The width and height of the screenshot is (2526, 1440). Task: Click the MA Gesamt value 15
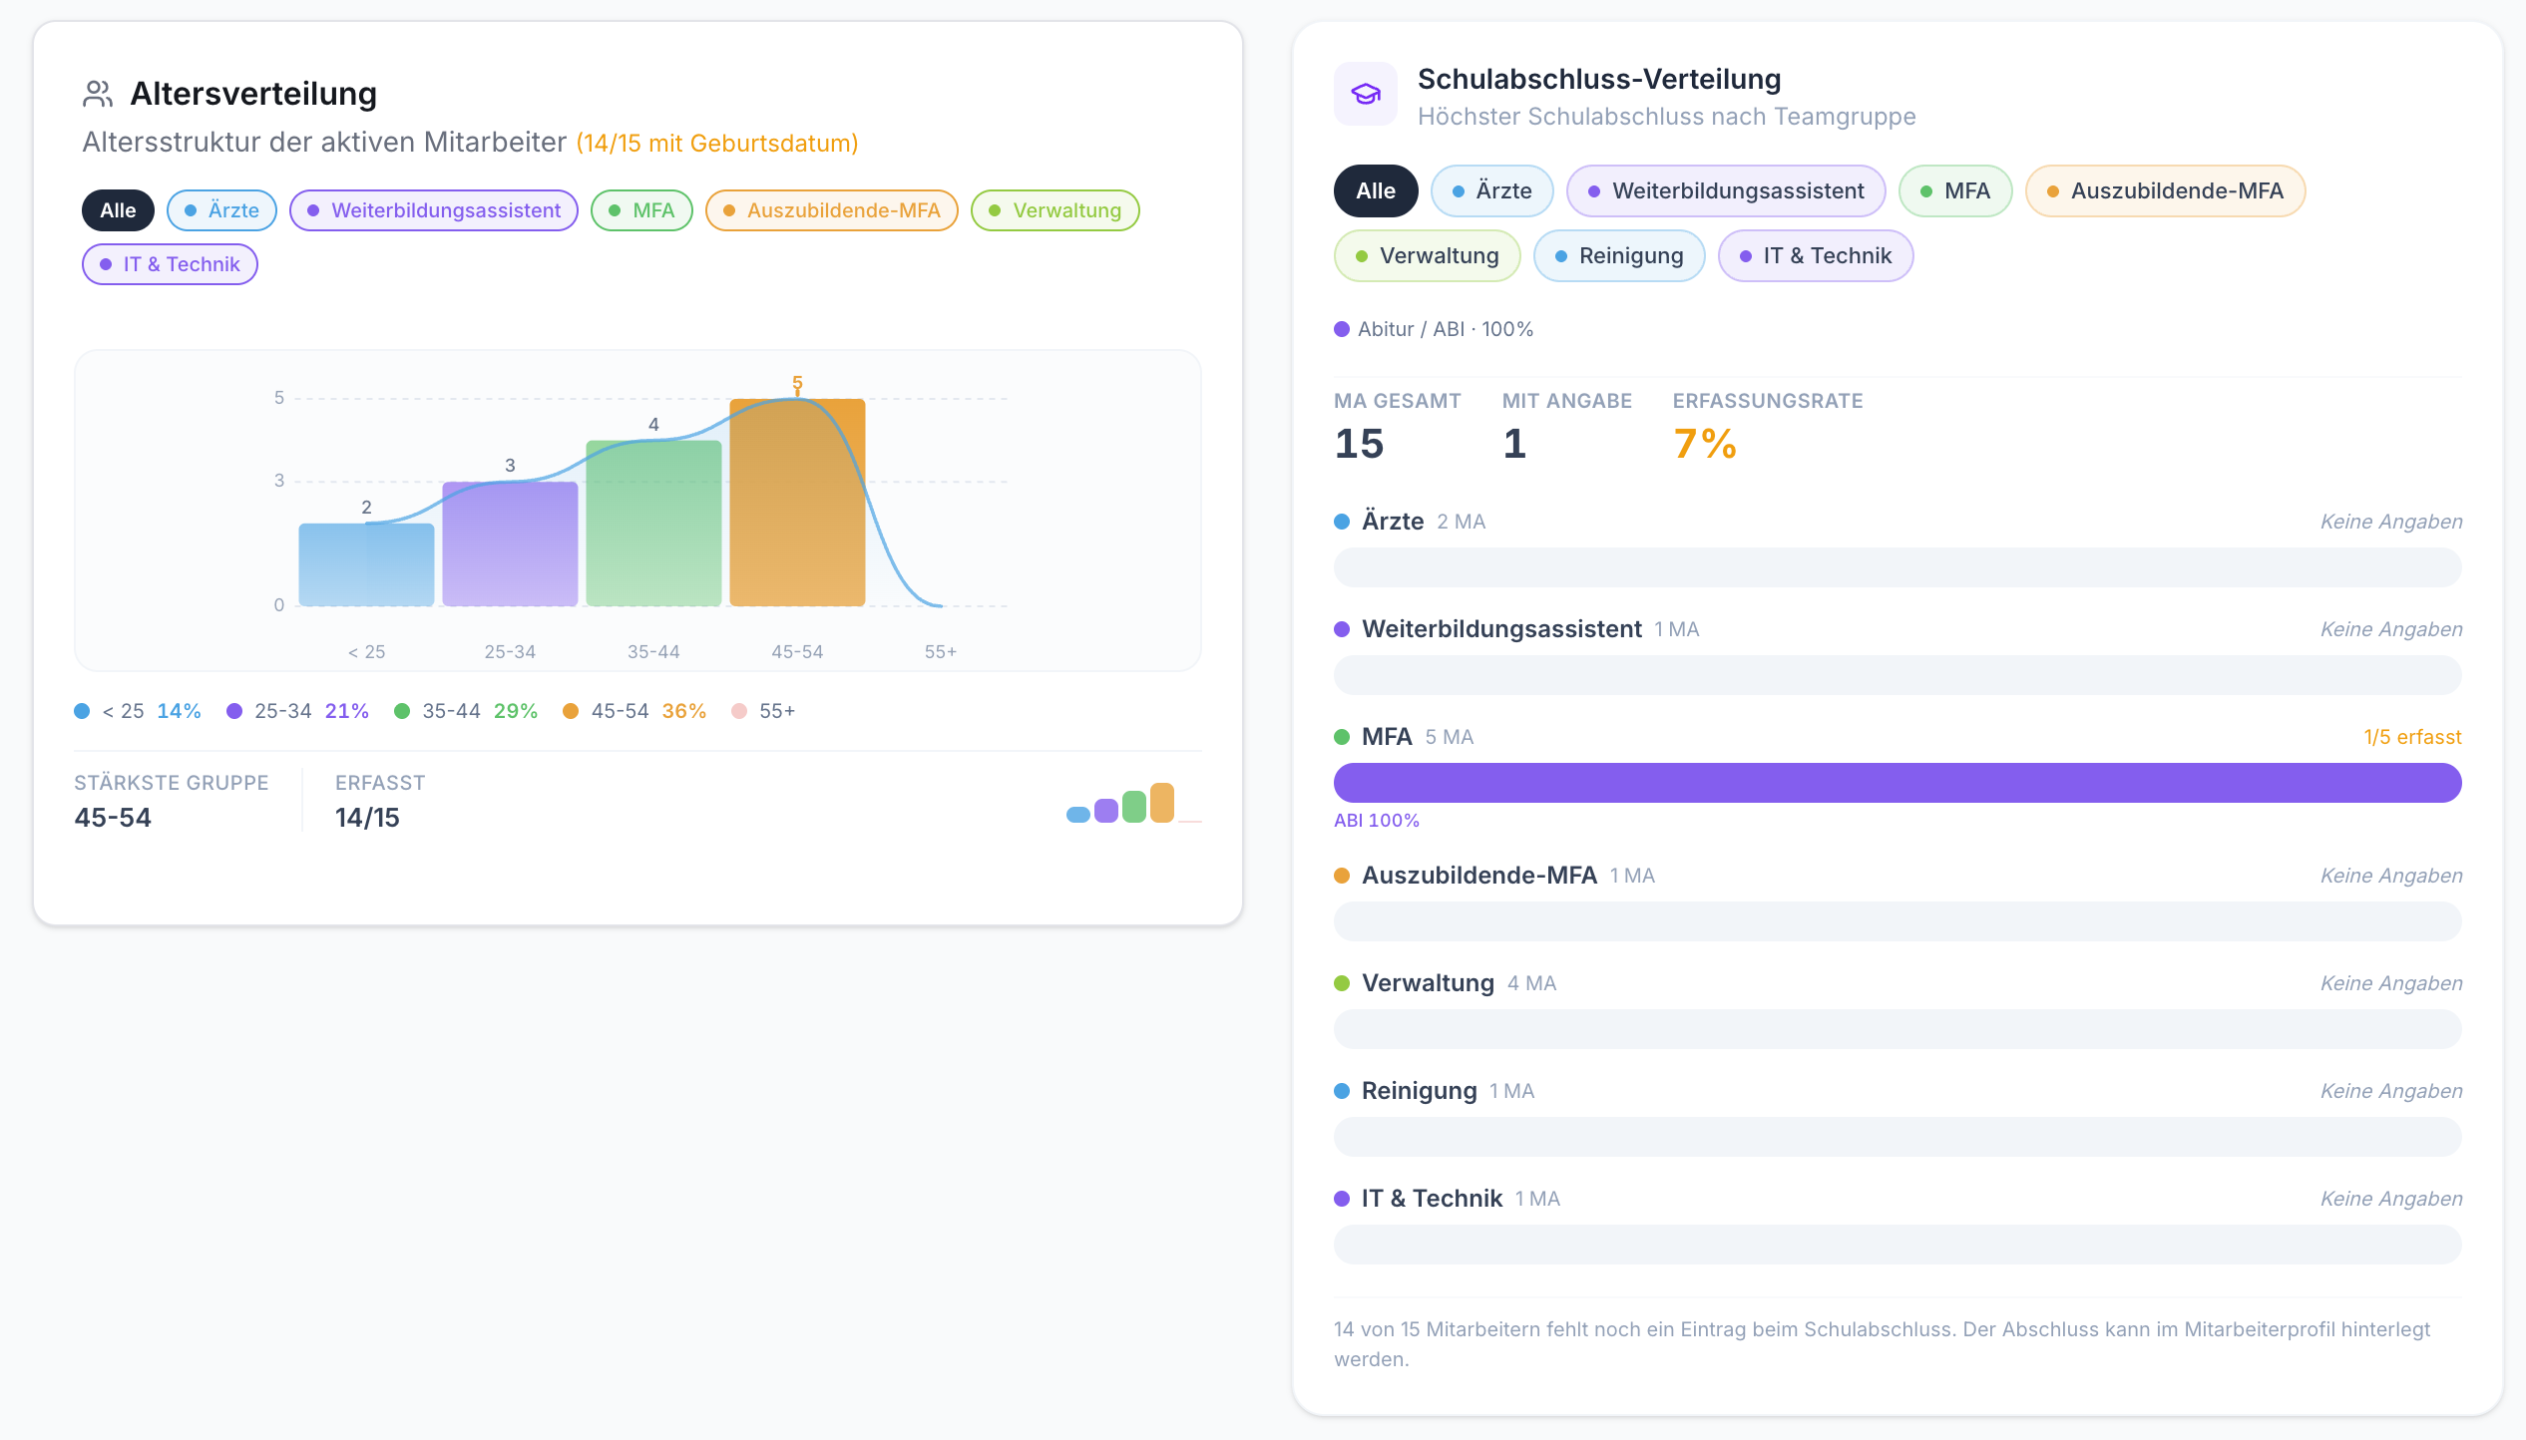(x=1359, y=444)
